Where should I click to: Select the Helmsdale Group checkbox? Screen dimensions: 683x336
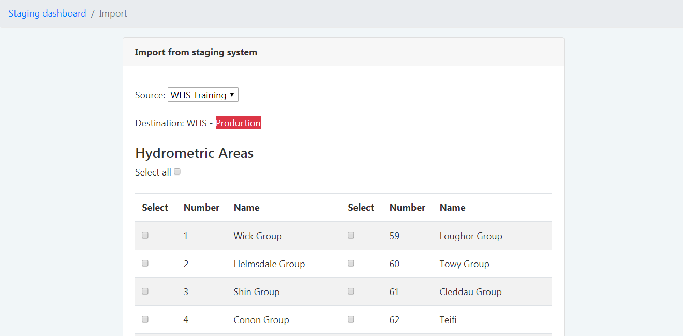pyautogui.click(x=145, y=263)
